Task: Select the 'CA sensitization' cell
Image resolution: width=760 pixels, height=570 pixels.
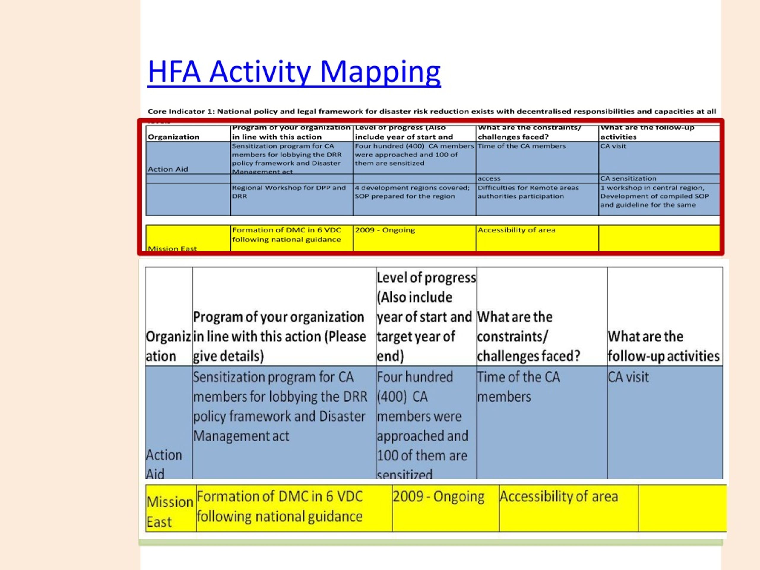Action: (659, 178)
